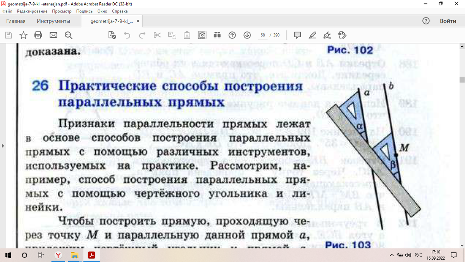Click the scrollbar up arrow
This screenshot has width=465, height=262.
tap(462, 46)
